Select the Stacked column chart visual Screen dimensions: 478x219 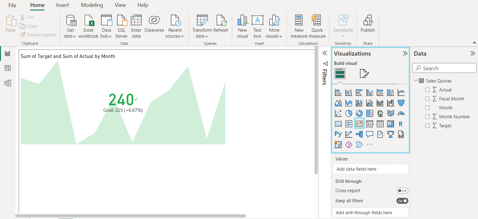click(349, 93)
